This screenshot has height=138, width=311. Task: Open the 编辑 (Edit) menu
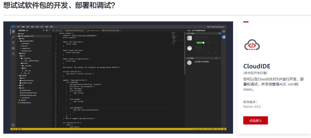pos(23,27)
